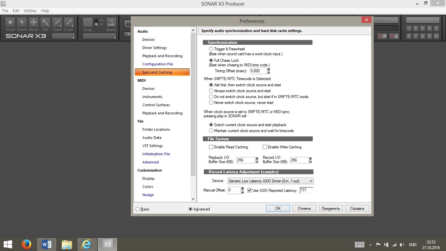Open Audio Devices preferences page
446x251 pixels.
[149, 40]
